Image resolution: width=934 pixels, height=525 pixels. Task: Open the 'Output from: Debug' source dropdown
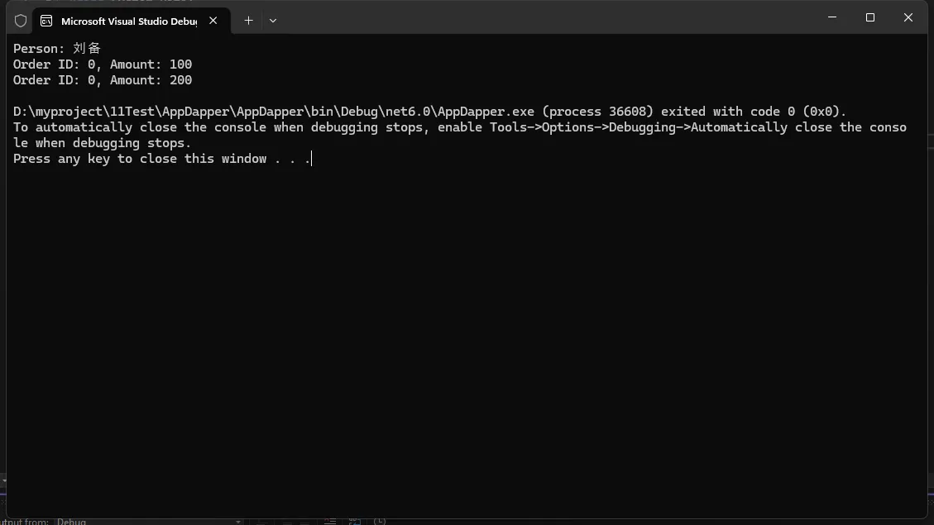pyautogui.click(x=237, y=522)
